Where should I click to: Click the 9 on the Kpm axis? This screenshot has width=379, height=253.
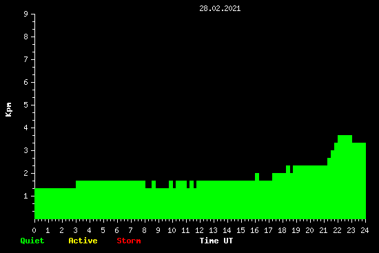coord(26,14)
